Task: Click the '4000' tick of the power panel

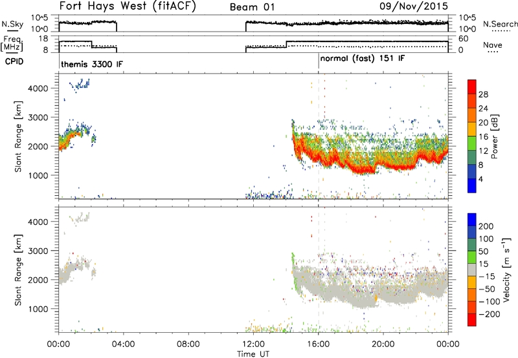Action: coord(38,89)
